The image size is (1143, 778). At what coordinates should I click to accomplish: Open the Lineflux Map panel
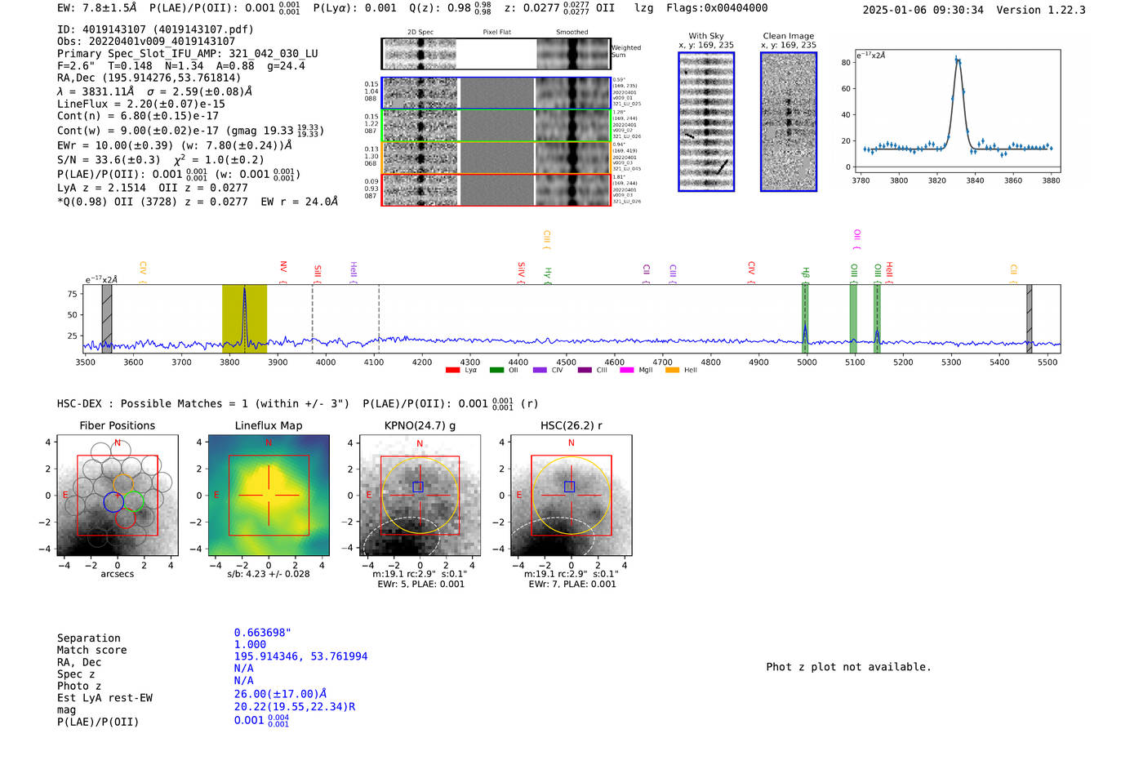point(269,496)
